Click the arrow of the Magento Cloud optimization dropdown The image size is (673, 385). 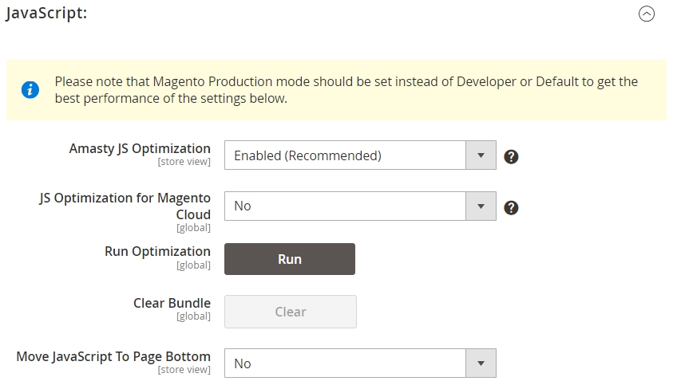(x=481, y=206)
